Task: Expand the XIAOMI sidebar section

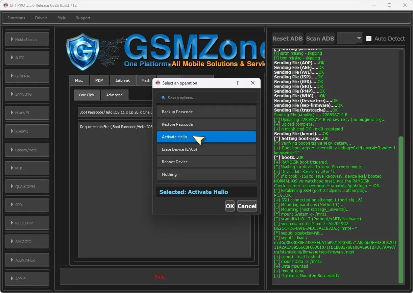Action: click(x=27, y=131)
